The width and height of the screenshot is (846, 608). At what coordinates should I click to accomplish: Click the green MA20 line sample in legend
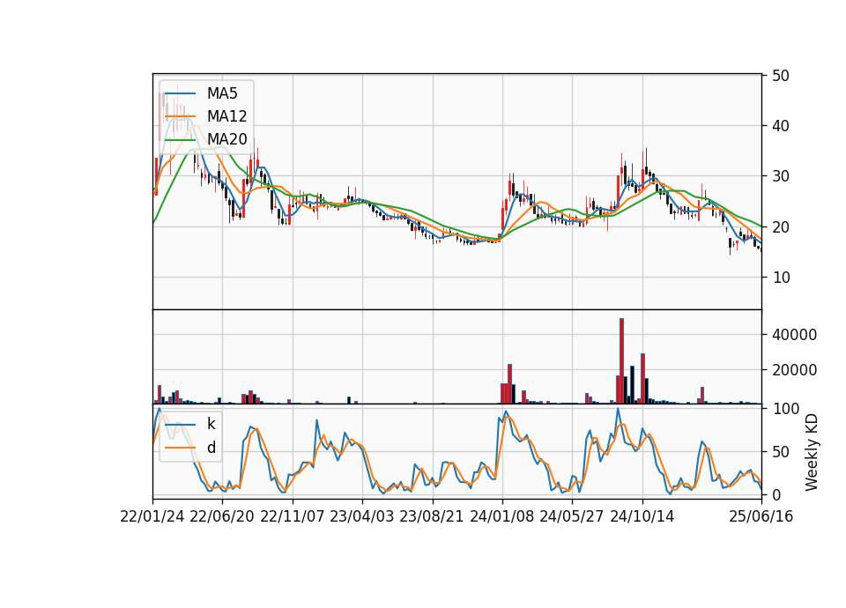coord(180,139)
